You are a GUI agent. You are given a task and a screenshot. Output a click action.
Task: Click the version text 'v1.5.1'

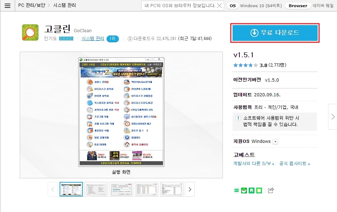243,55
